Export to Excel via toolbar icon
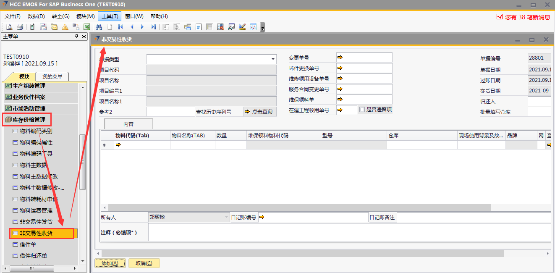The height and width of the screenshot is (273, 555). pyautogui.click(x=87, y=27)
